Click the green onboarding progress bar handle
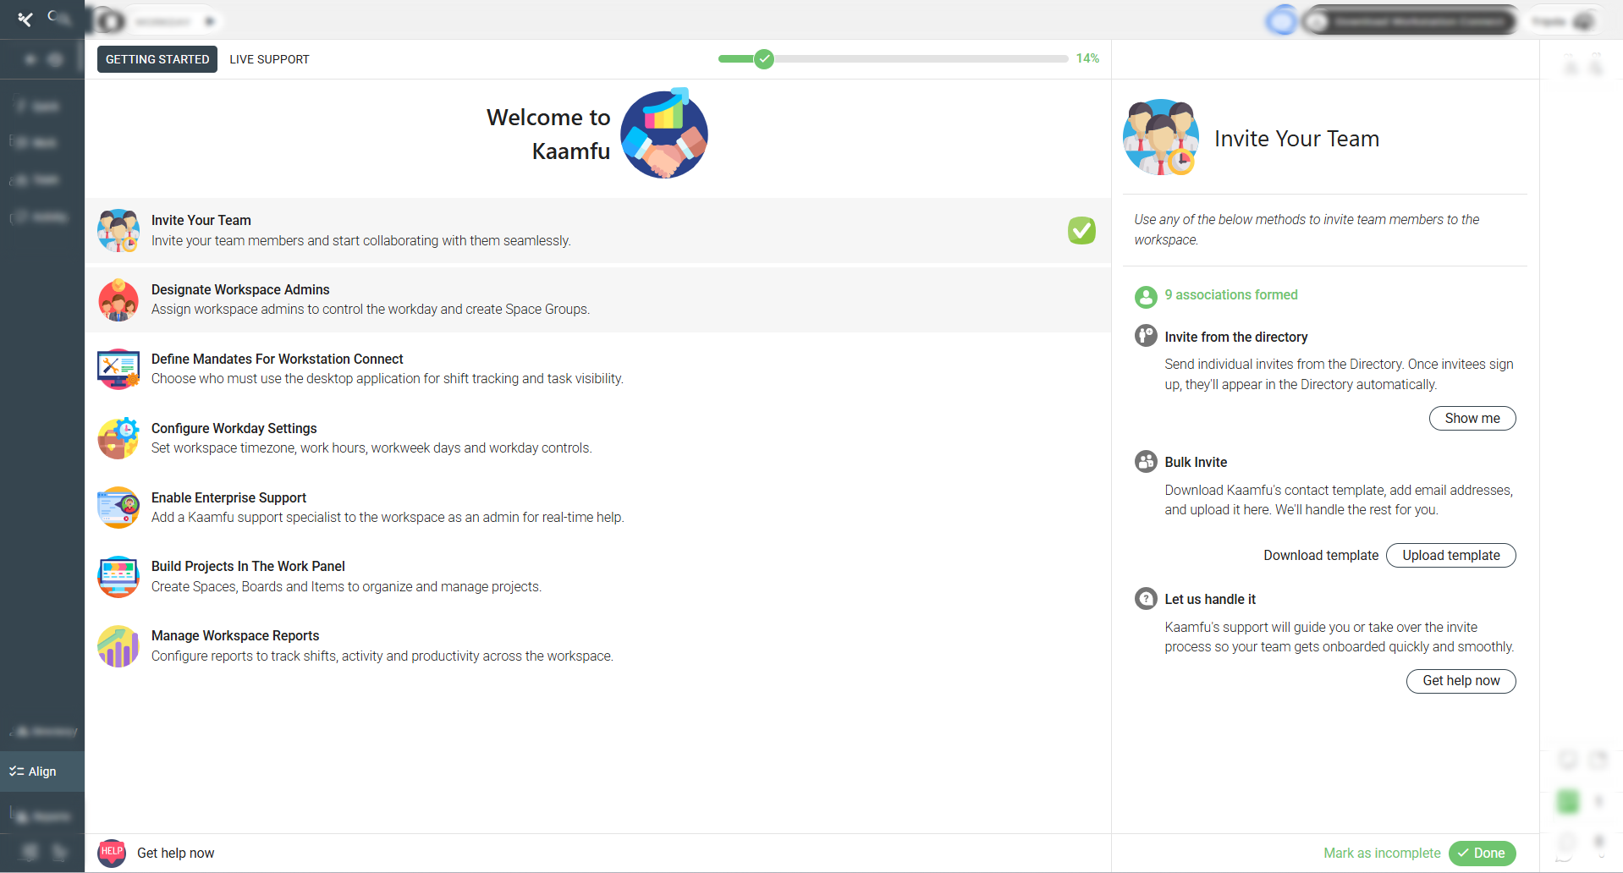 point(764,59)
